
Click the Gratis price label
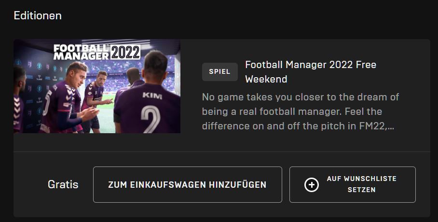point(63,184)
